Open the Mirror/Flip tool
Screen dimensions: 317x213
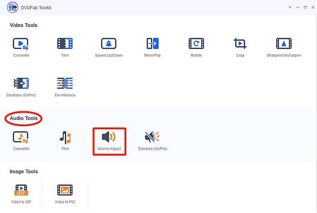153,47
